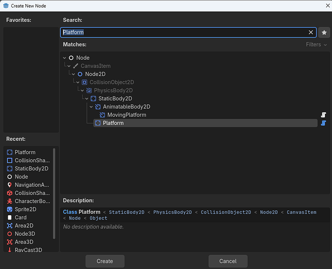Click the Recent list scrollbar
Screen dimensions: 332x269
[54, 194]
